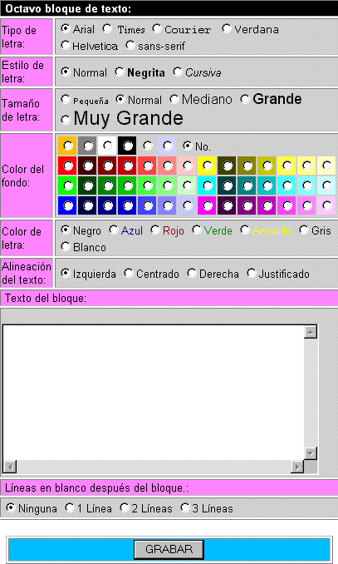Select the pure blue background swatch
The height and width of the screenshot is (564, 338).
(x=67, y=205)
